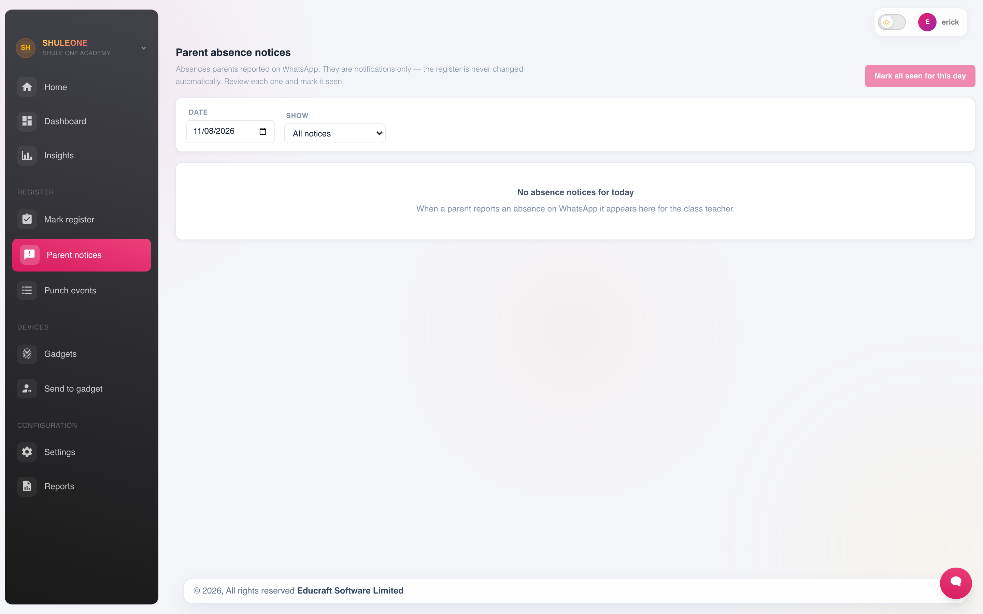The image size is (983, 614).
Task: Open Mark register page
Action: (81, 219)
